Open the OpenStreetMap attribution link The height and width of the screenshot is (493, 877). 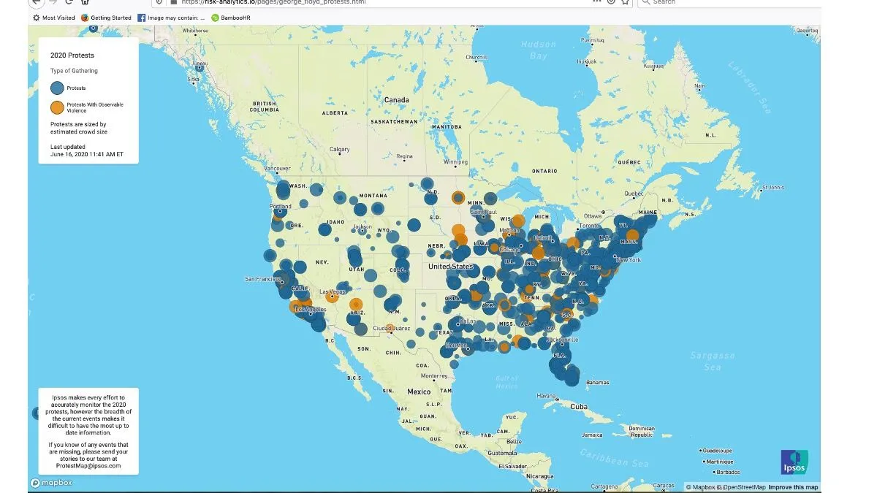click(x=743, y=487)
